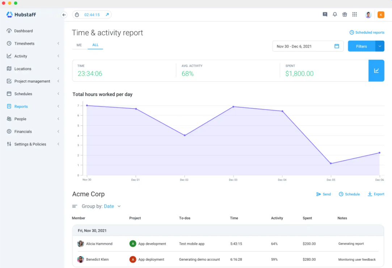
Task: Expand the Filters dropdown arrow
Action: [x=380, y=46]
